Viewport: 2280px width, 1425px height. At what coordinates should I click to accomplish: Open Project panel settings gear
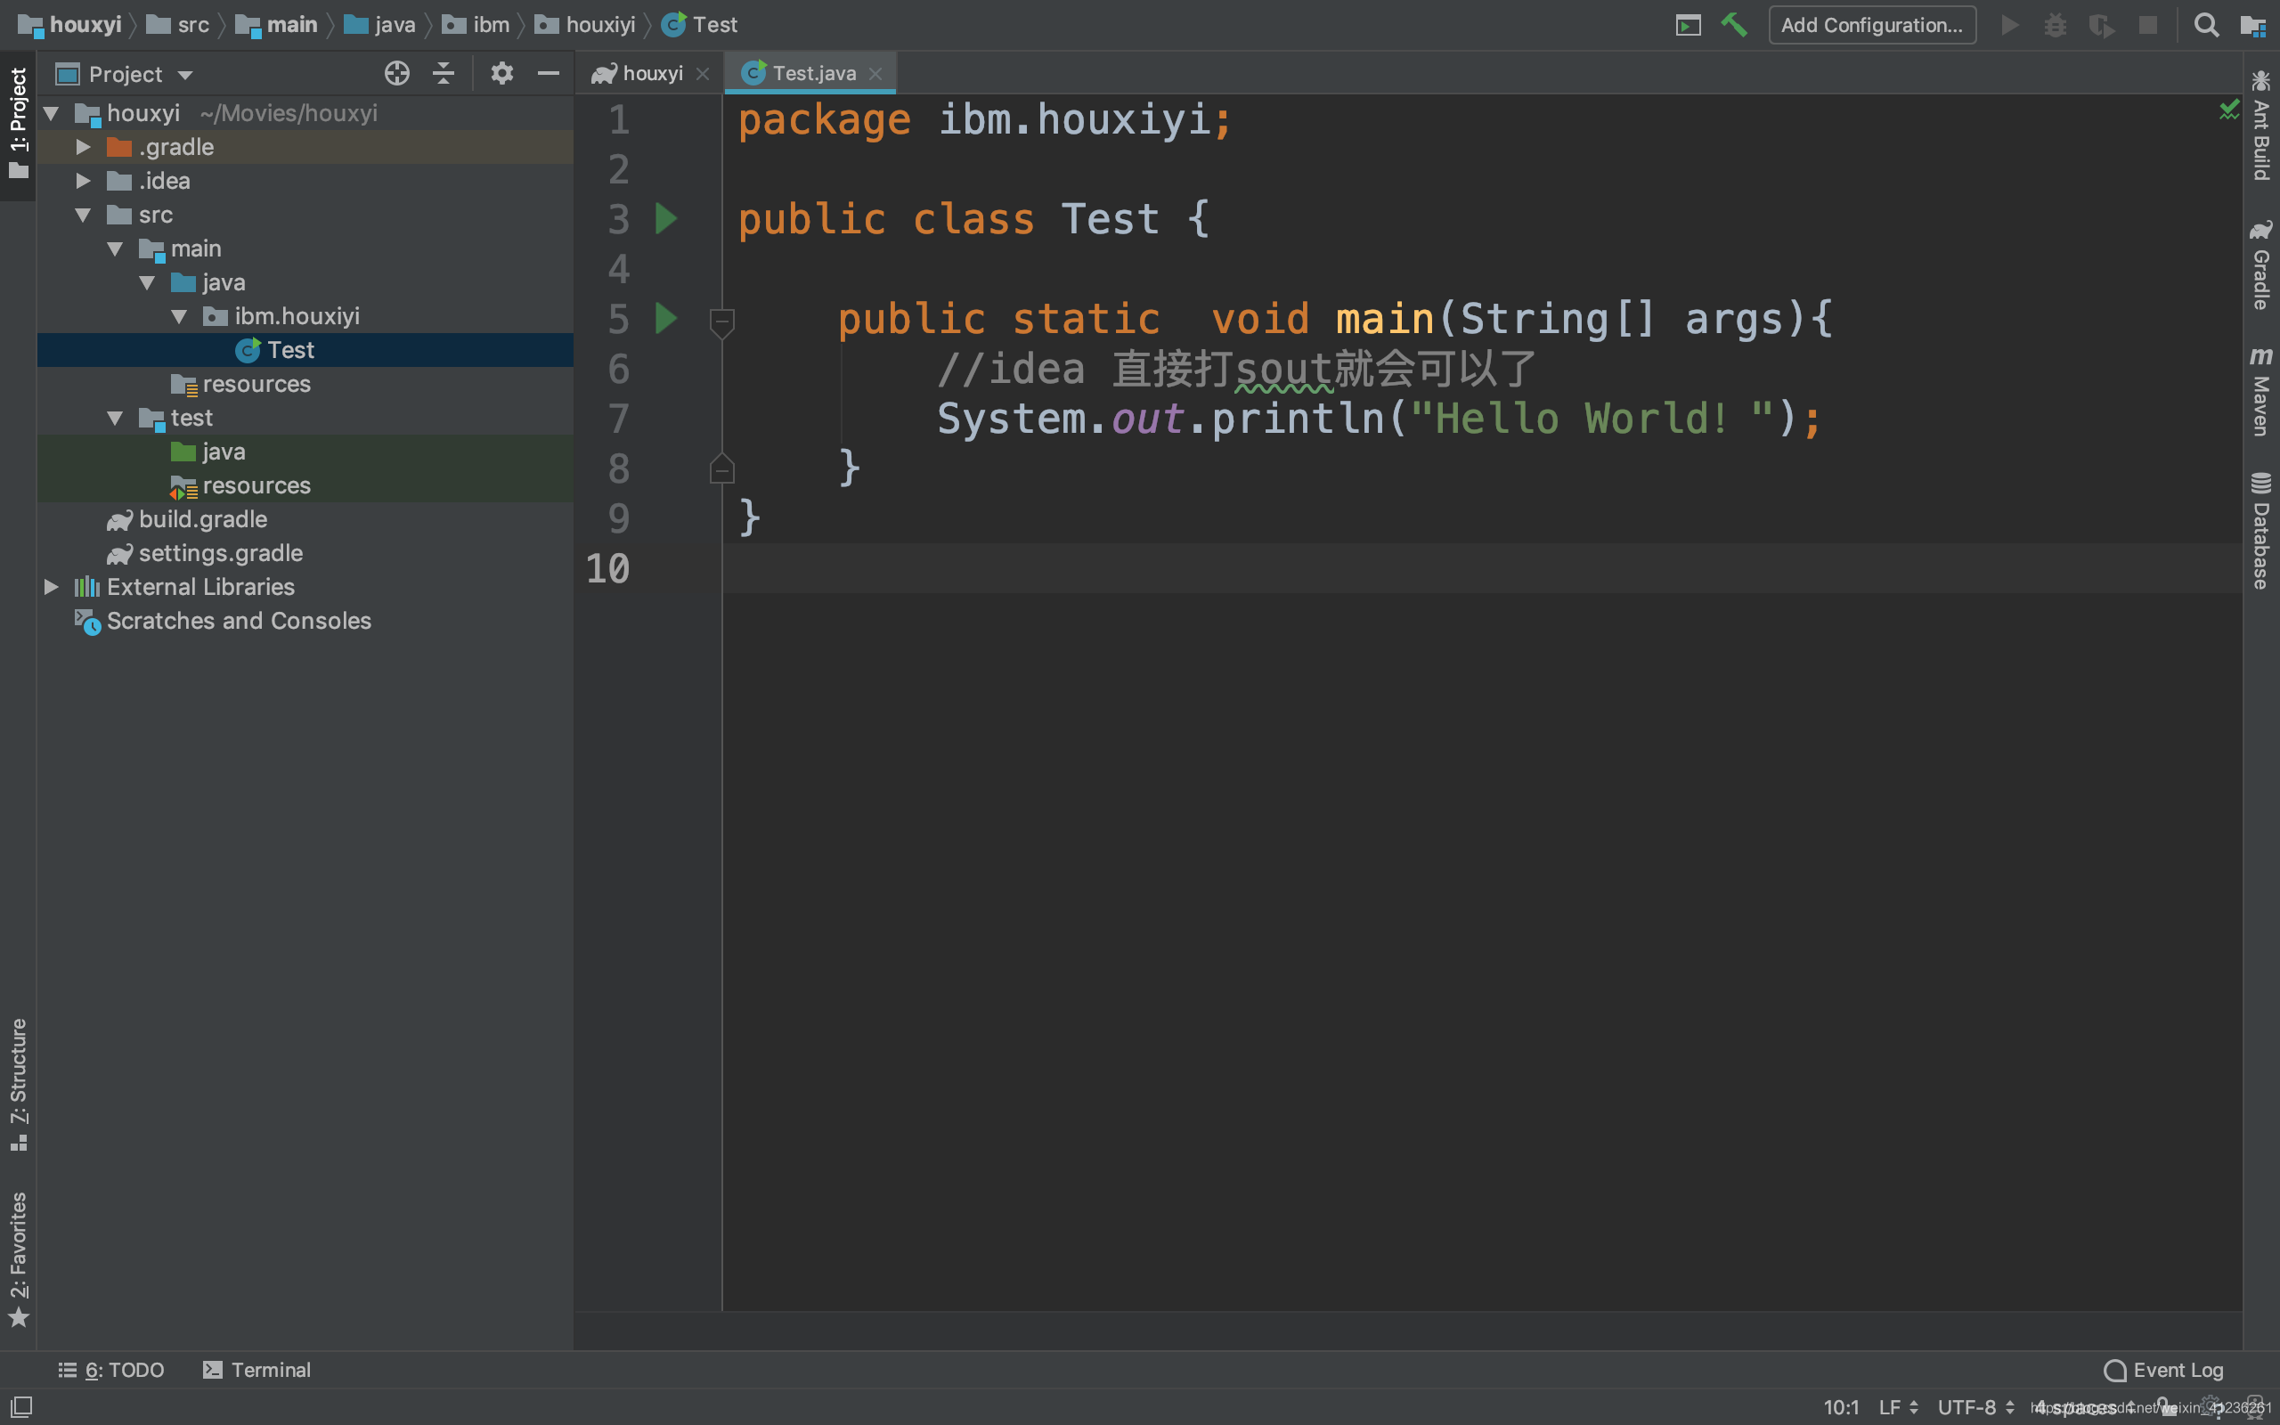coord(501,74)
